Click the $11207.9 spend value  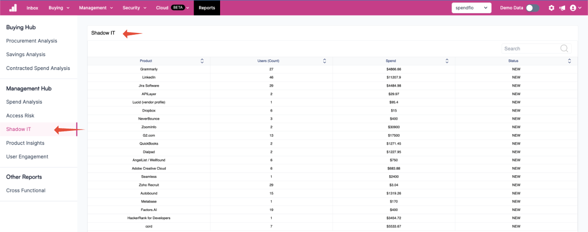(x=394, y=77)
